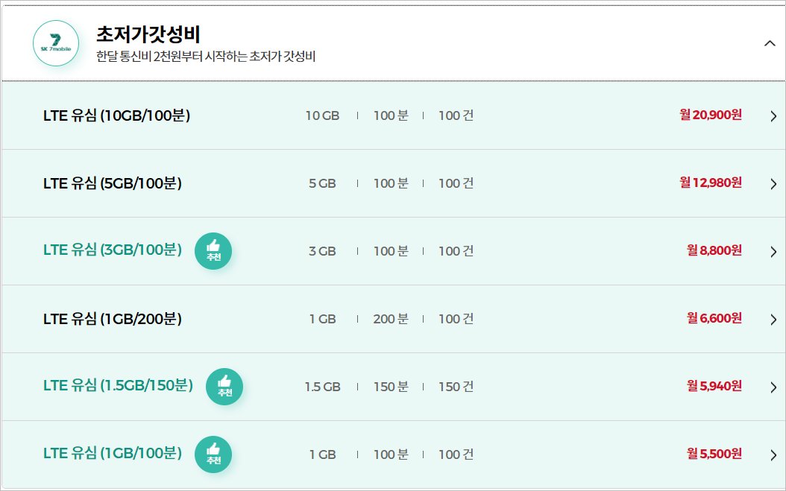This screenshot has height=491, width=786.
Task: Open LTE 유심 (3GB/100분) plan link
Action: (113, 250)
